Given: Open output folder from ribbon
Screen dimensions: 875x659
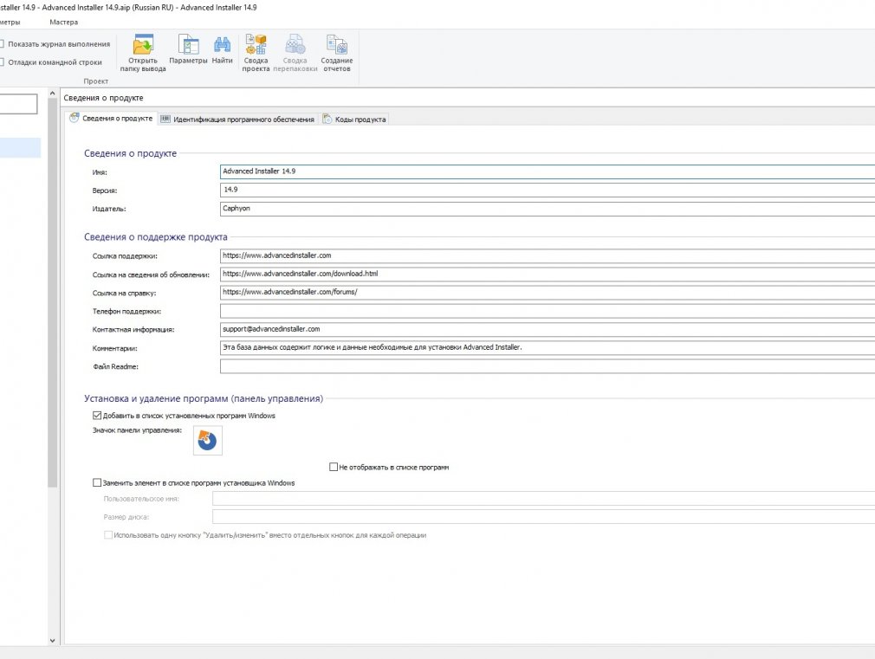Looking at the screenshot, I should click(143, 53).
